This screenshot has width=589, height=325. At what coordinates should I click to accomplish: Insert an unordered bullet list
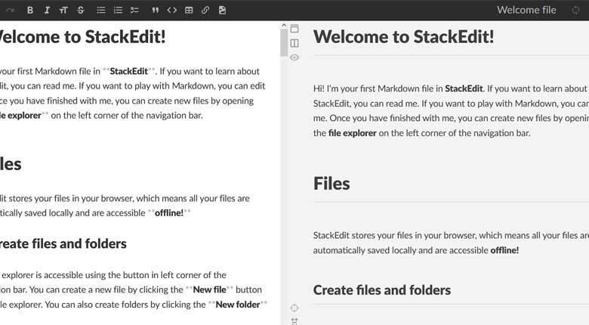pos(100,10)
